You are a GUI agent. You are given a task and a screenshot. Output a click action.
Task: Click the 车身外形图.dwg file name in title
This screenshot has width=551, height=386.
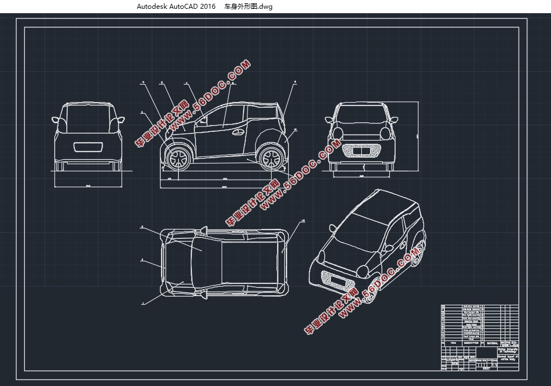pos(249,7)
